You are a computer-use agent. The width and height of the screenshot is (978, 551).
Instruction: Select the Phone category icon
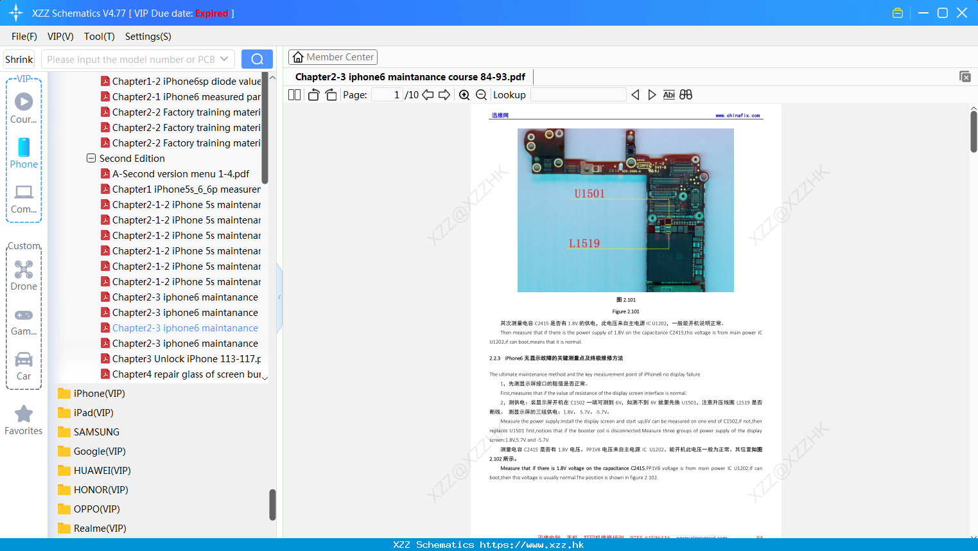pos(24,153)
